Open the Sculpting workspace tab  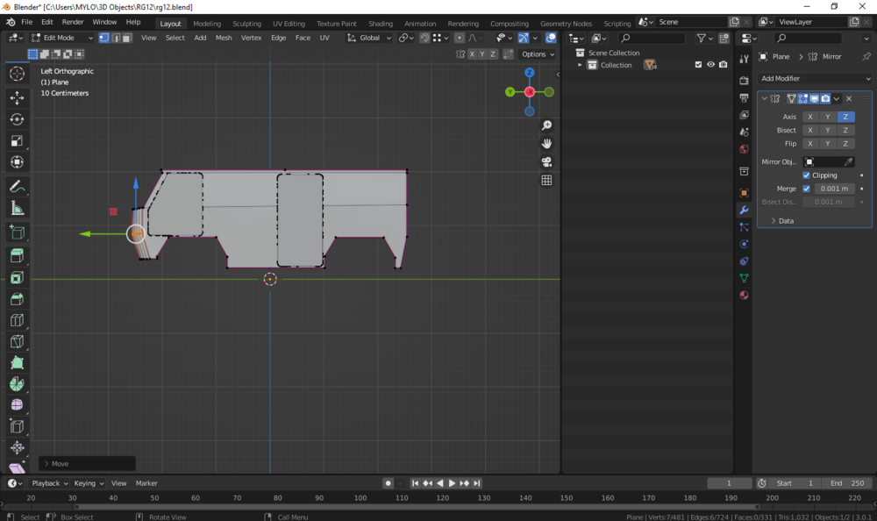(246, 24)
